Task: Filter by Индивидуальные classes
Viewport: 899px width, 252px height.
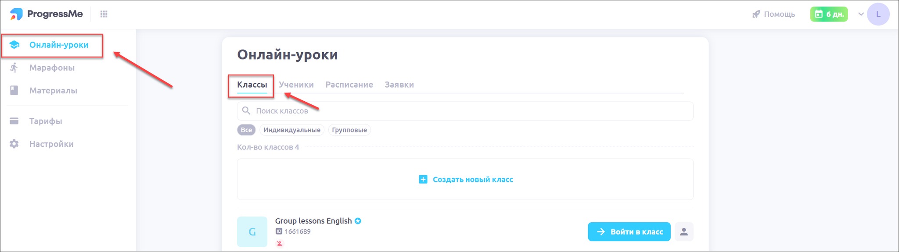Action: [x=292, y=130]
